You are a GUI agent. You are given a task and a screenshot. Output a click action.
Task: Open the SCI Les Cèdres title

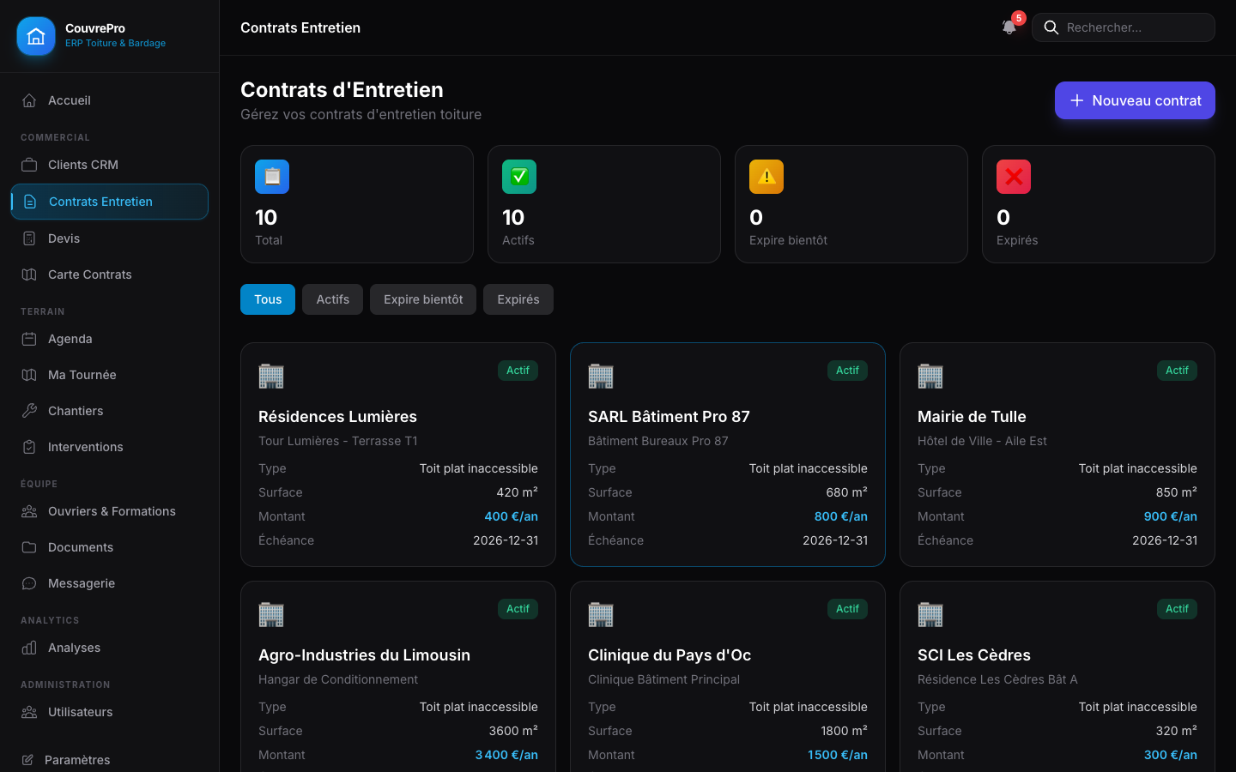974,655
